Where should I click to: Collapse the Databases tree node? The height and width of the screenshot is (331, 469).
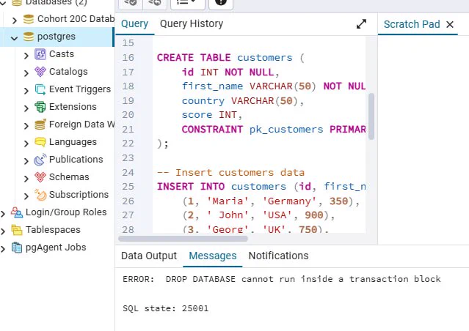(x=3, y=3)
